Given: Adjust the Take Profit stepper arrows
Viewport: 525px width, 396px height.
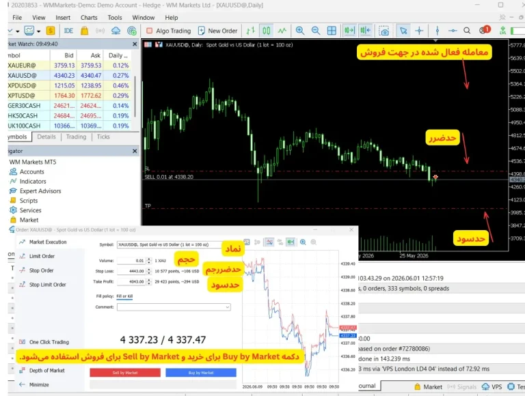Looking at the screenshot, I should (149, 282).
